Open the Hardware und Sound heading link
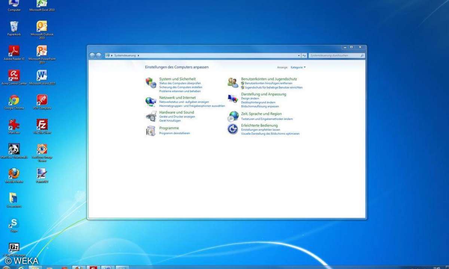The height and width of the screenshot is (269, 449). (177, 112)
